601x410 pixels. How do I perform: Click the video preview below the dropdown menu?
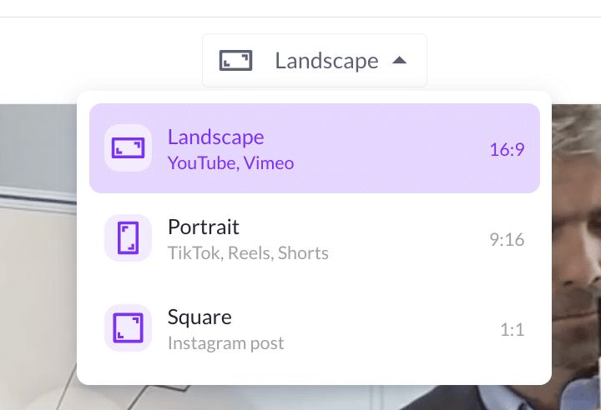[315, 397]
